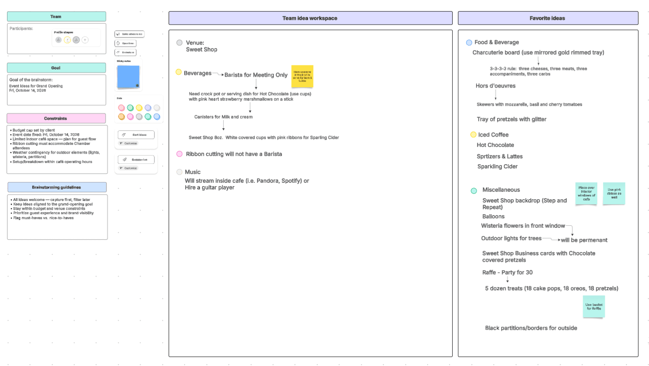The image size is (649, 366).
Task: Click 'Sweet Shop 8oz. White covered cups' text
Action: [264, 138]
